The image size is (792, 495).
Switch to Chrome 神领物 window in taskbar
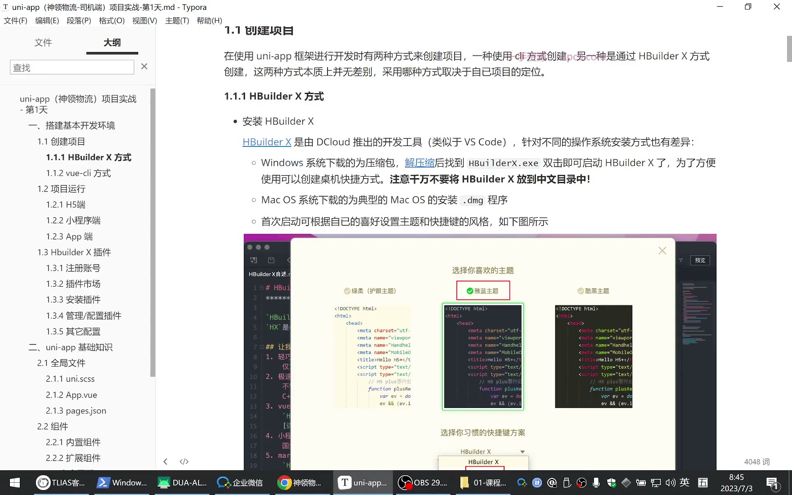tap(299, 483)
